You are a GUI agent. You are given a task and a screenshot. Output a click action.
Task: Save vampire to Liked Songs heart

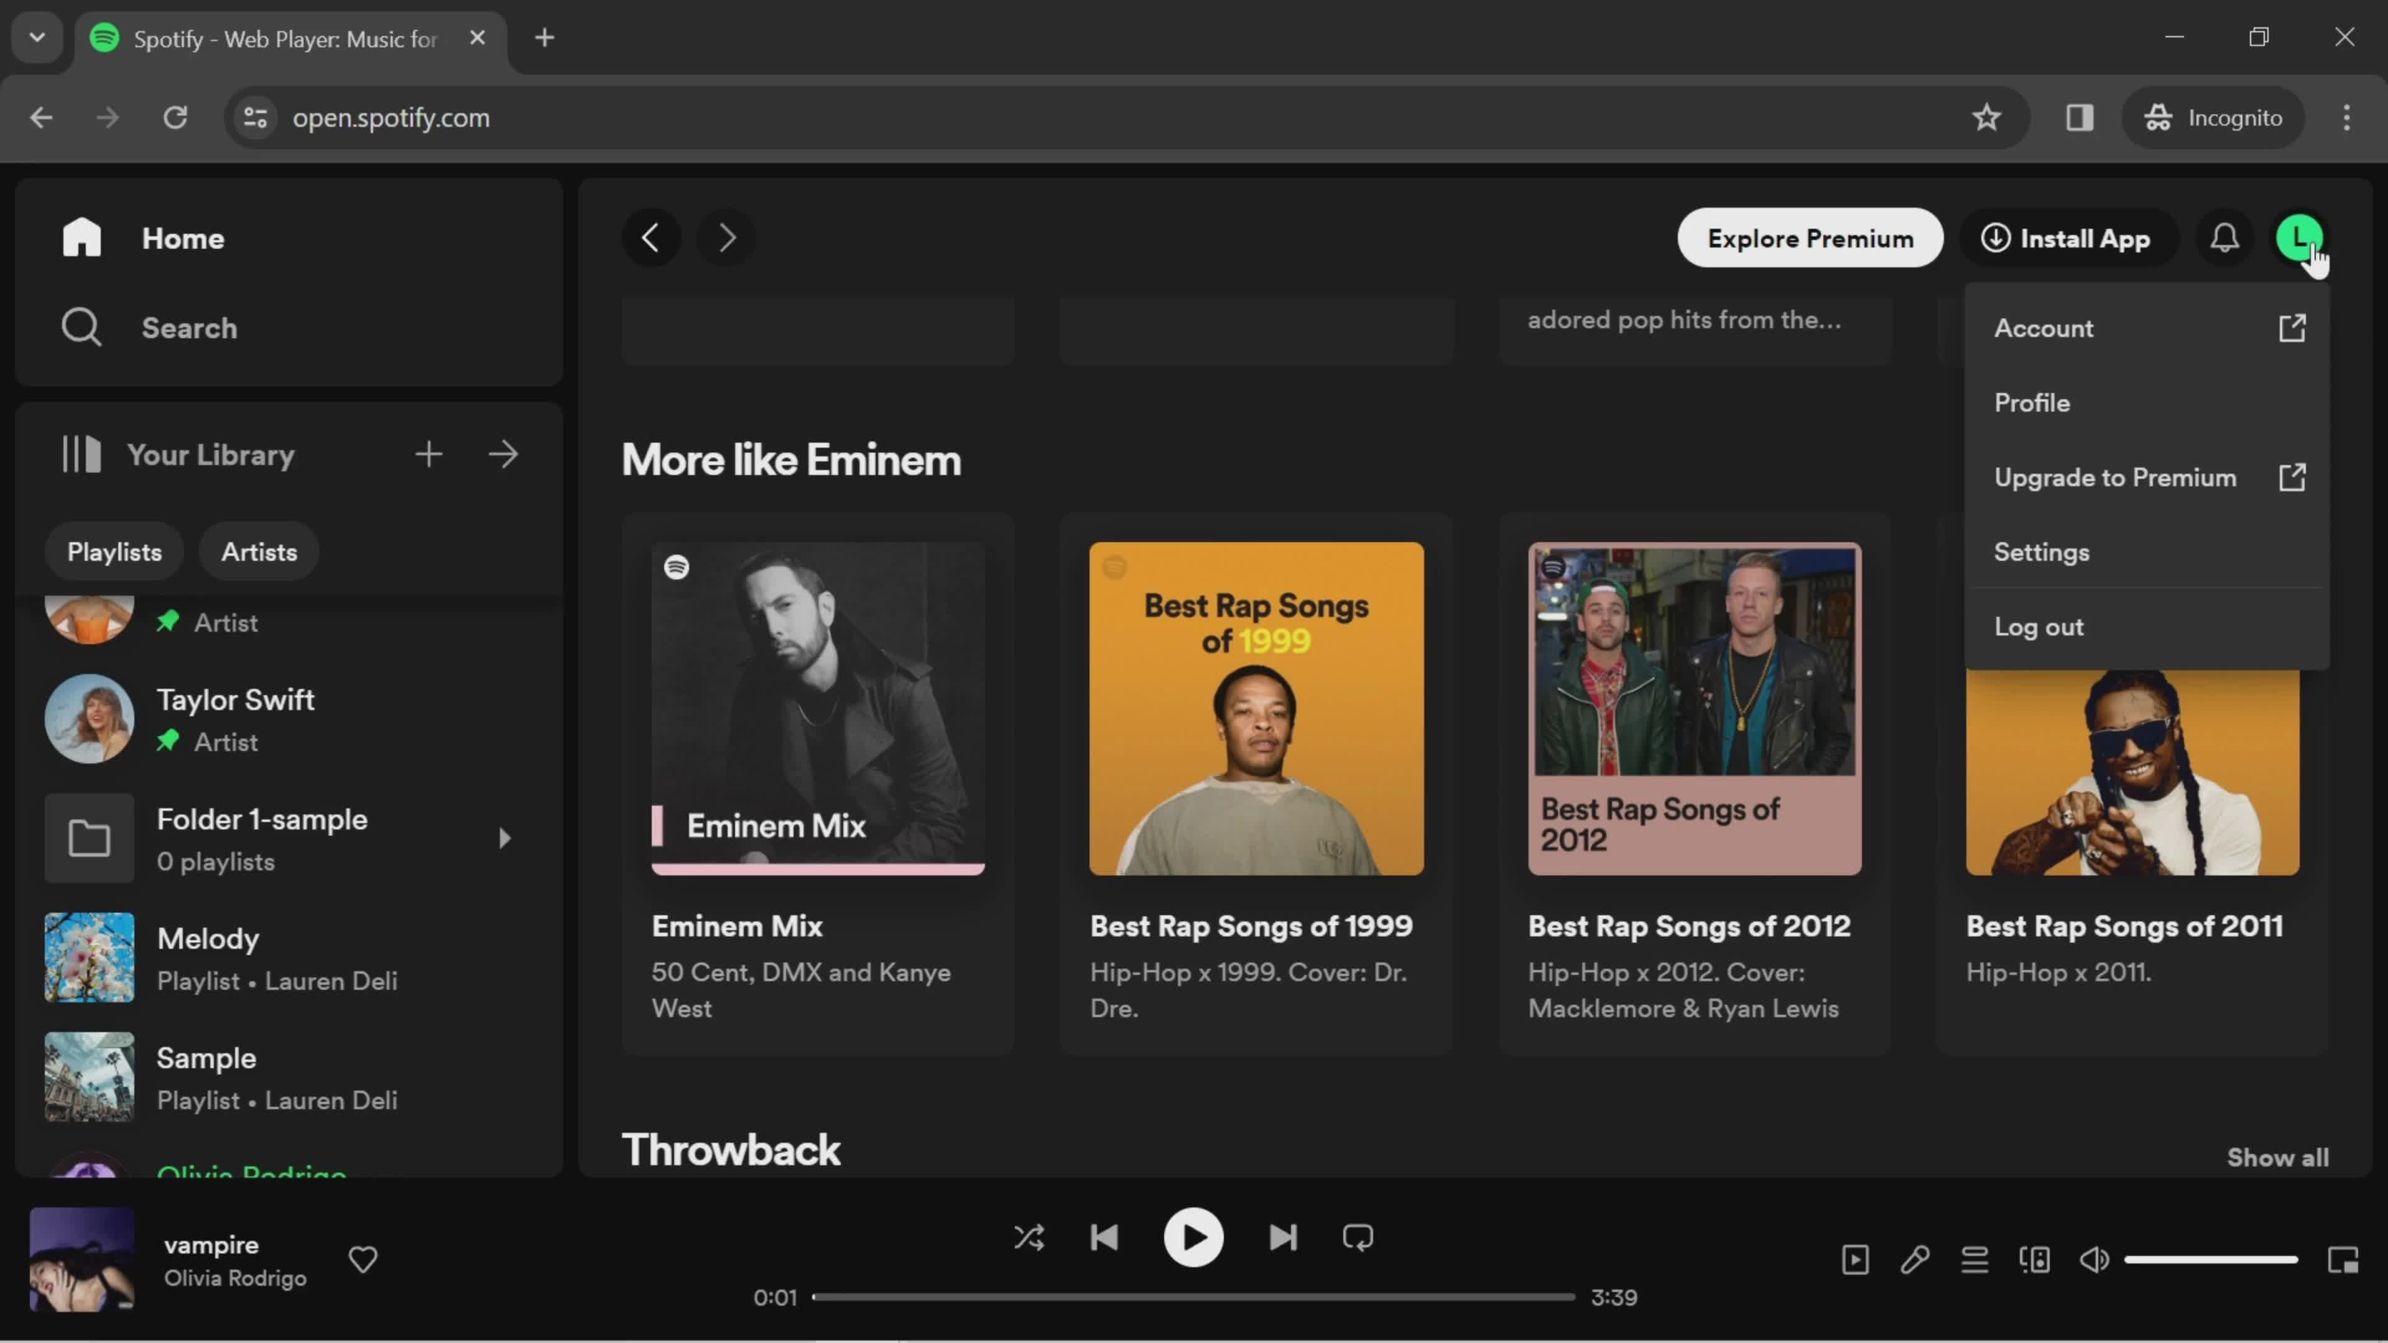point(363,1258)
